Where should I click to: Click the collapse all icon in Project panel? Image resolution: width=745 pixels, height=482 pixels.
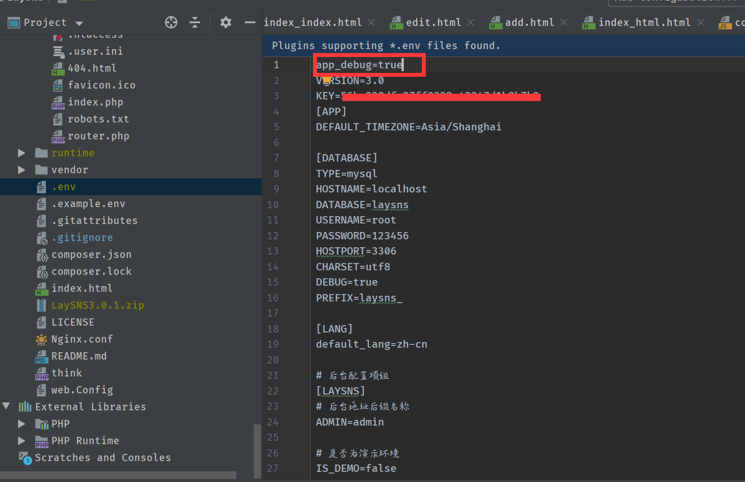[x=195, y=23]
